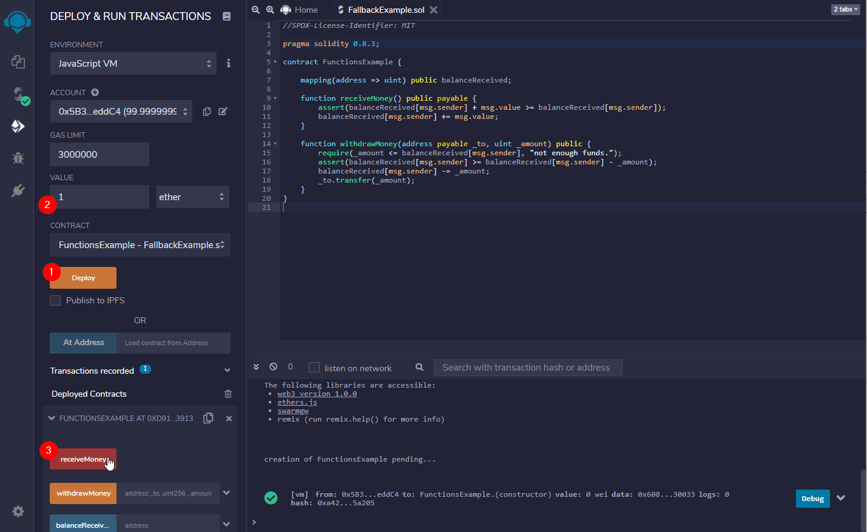Create new account plus icon
This screenshot has width=867, height=532.
coord(95,92)
